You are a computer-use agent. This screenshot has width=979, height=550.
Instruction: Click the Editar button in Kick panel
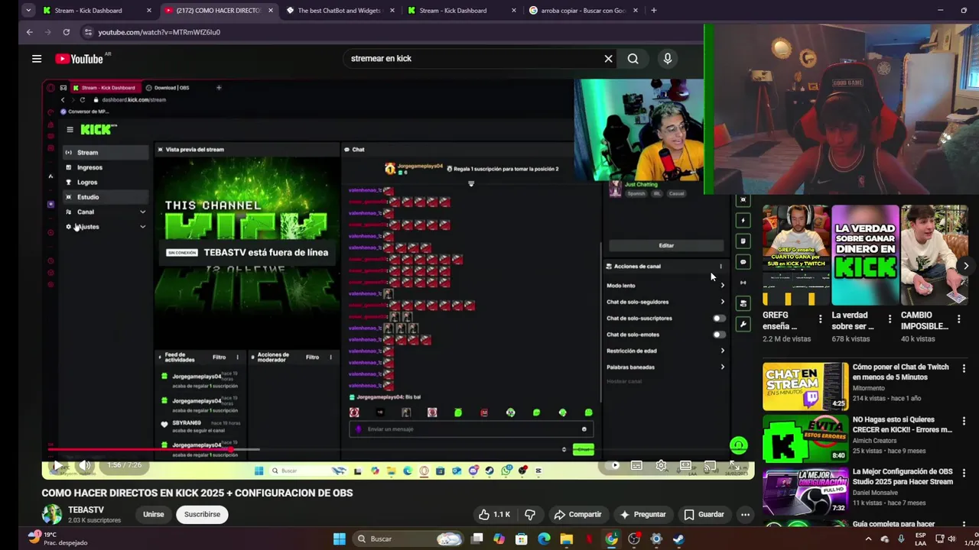(x=666, y=245)
